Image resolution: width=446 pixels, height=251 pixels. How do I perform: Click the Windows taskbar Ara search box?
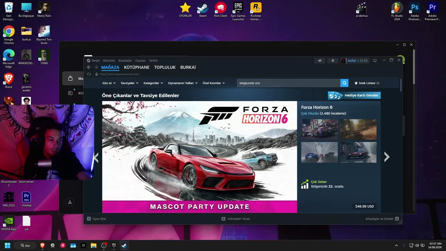(x=25, y=245)
